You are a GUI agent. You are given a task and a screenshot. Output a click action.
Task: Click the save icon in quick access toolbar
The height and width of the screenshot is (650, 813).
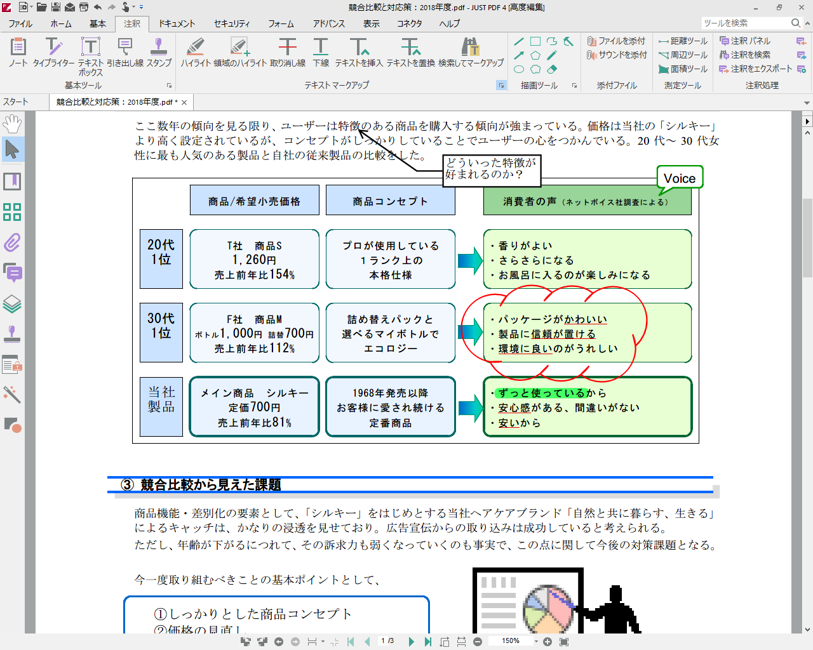[55, 7]
